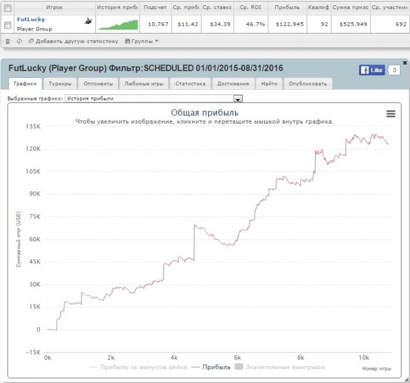Click the resize grip at panel corner
This screenshot has width=410, height=383.
click(406, 379)
